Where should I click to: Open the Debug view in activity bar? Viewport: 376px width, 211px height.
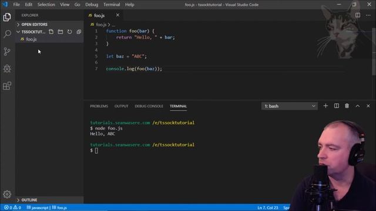pyautogui.click(x=7, y=69)
